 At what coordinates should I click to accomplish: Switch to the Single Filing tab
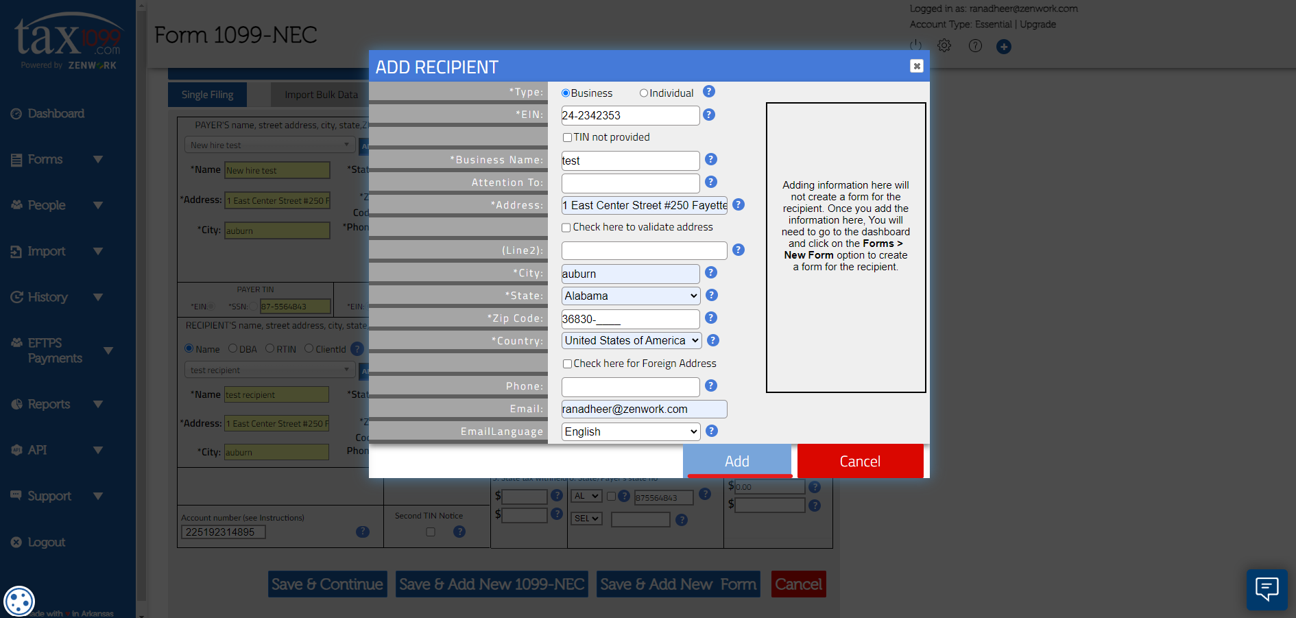click(207, 95)
